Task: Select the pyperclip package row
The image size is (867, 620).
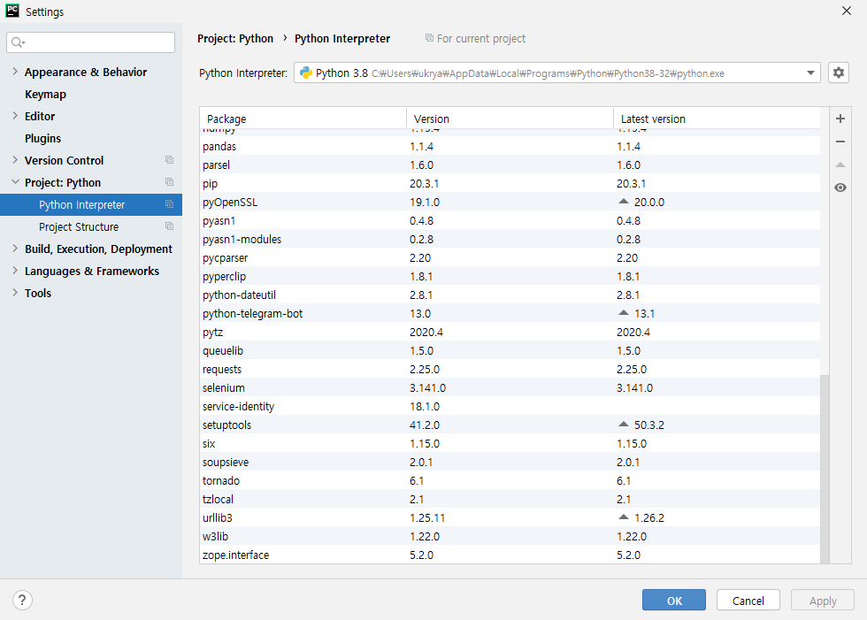Action: click(510, 276)
